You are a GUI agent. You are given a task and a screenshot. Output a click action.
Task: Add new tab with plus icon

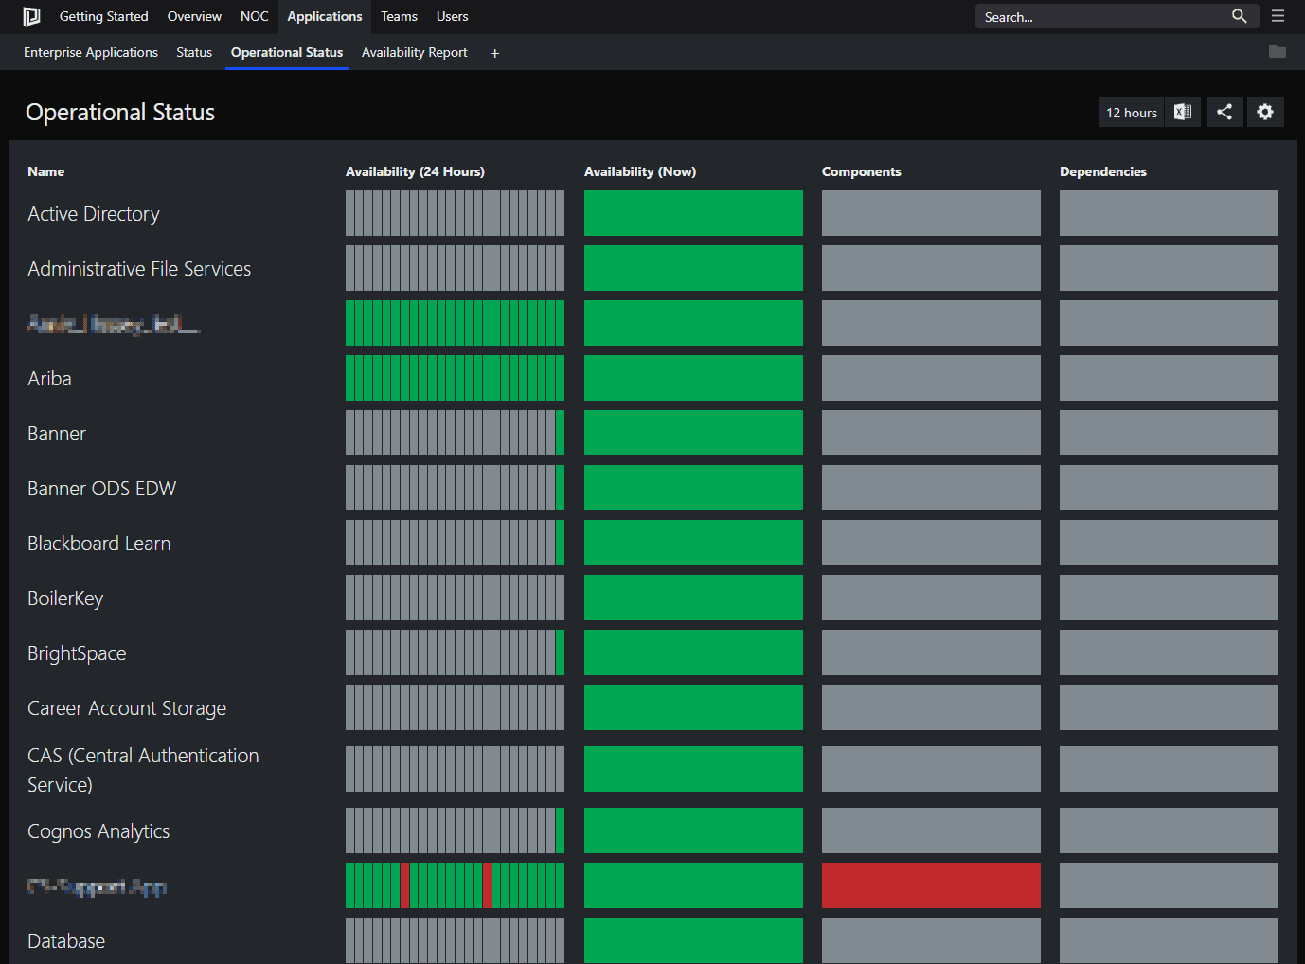[x=494, y=53]
